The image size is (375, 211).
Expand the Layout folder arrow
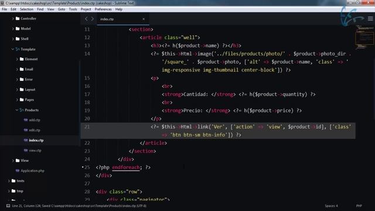point(17,90)
